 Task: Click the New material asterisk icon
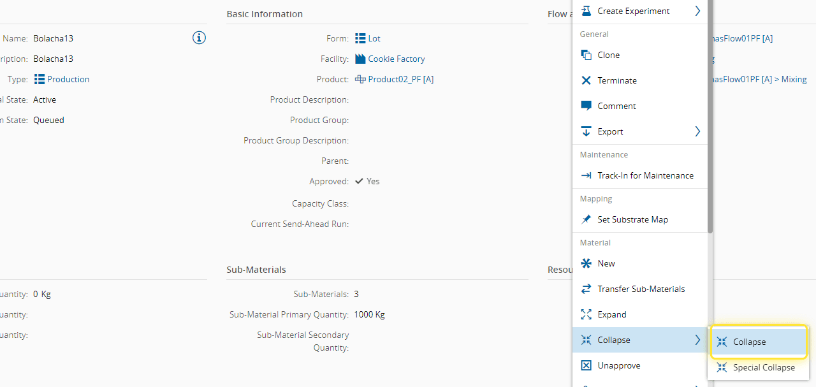(586, 263)
